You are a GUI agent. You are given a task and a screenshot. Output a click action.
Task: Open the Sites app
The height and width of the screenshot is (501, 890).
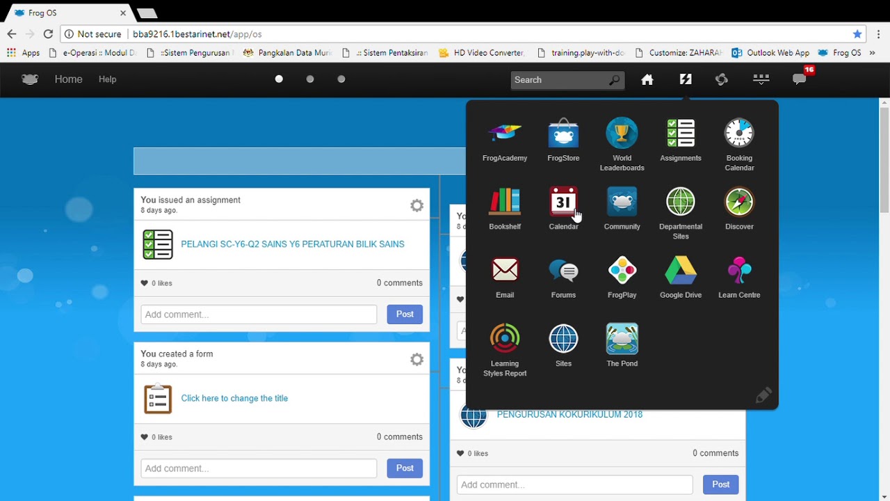click(x=563, y=346)
